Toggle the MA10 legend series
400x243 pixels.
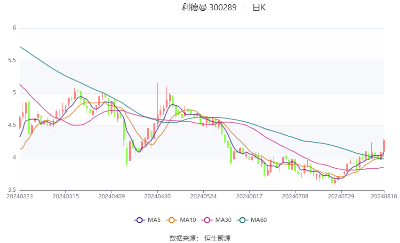coord(181,220)
